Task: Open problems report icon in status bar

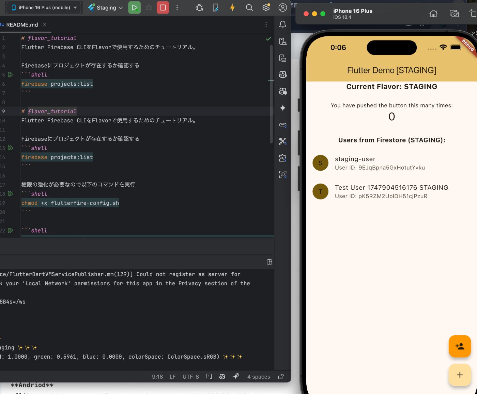Action: click(209, 377)
